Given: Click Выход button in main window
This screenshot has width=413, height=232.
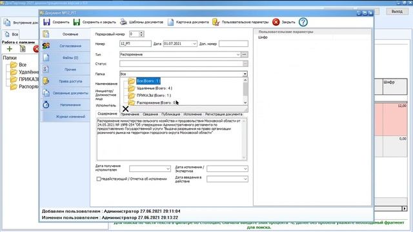Looking at the screenshot, I should tap(397, 12).
